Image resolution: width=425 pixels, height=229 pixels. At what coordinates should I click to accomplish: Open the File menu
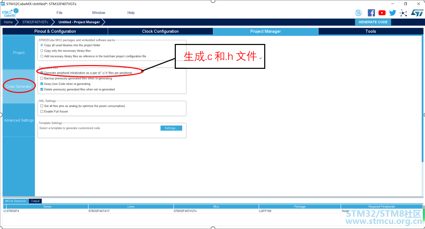pos(59,13)
